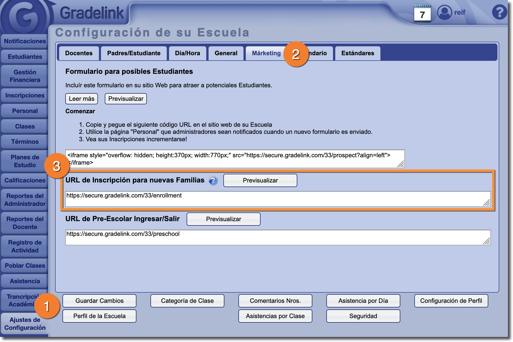Image resolution: width=513 pixels, height=342 pixels.
Task: Preview the enrollment URL for new families
Action: 260,180
